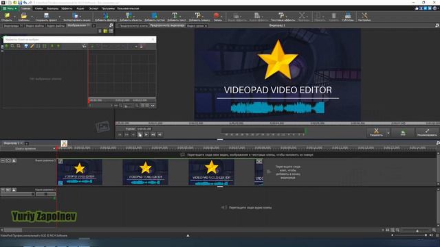Click the pencil edit icon in effects toolbar
The width and height of the screenshot is (440, 247).
click(x=32, y=46)
